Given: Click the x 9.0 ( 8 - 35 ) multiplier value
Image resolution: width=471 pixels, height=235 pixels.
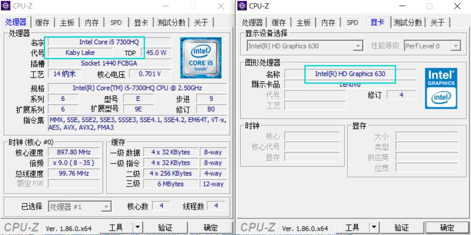Looking at the screenshot, I should (74, 163).
